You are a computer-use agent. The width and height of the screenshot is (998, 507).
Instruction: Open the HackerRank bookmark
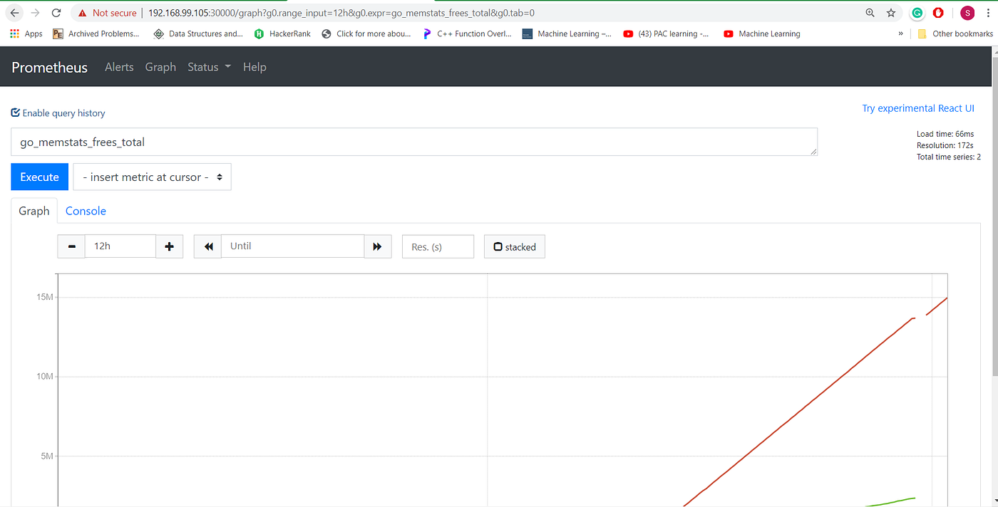tap(282, 33)
